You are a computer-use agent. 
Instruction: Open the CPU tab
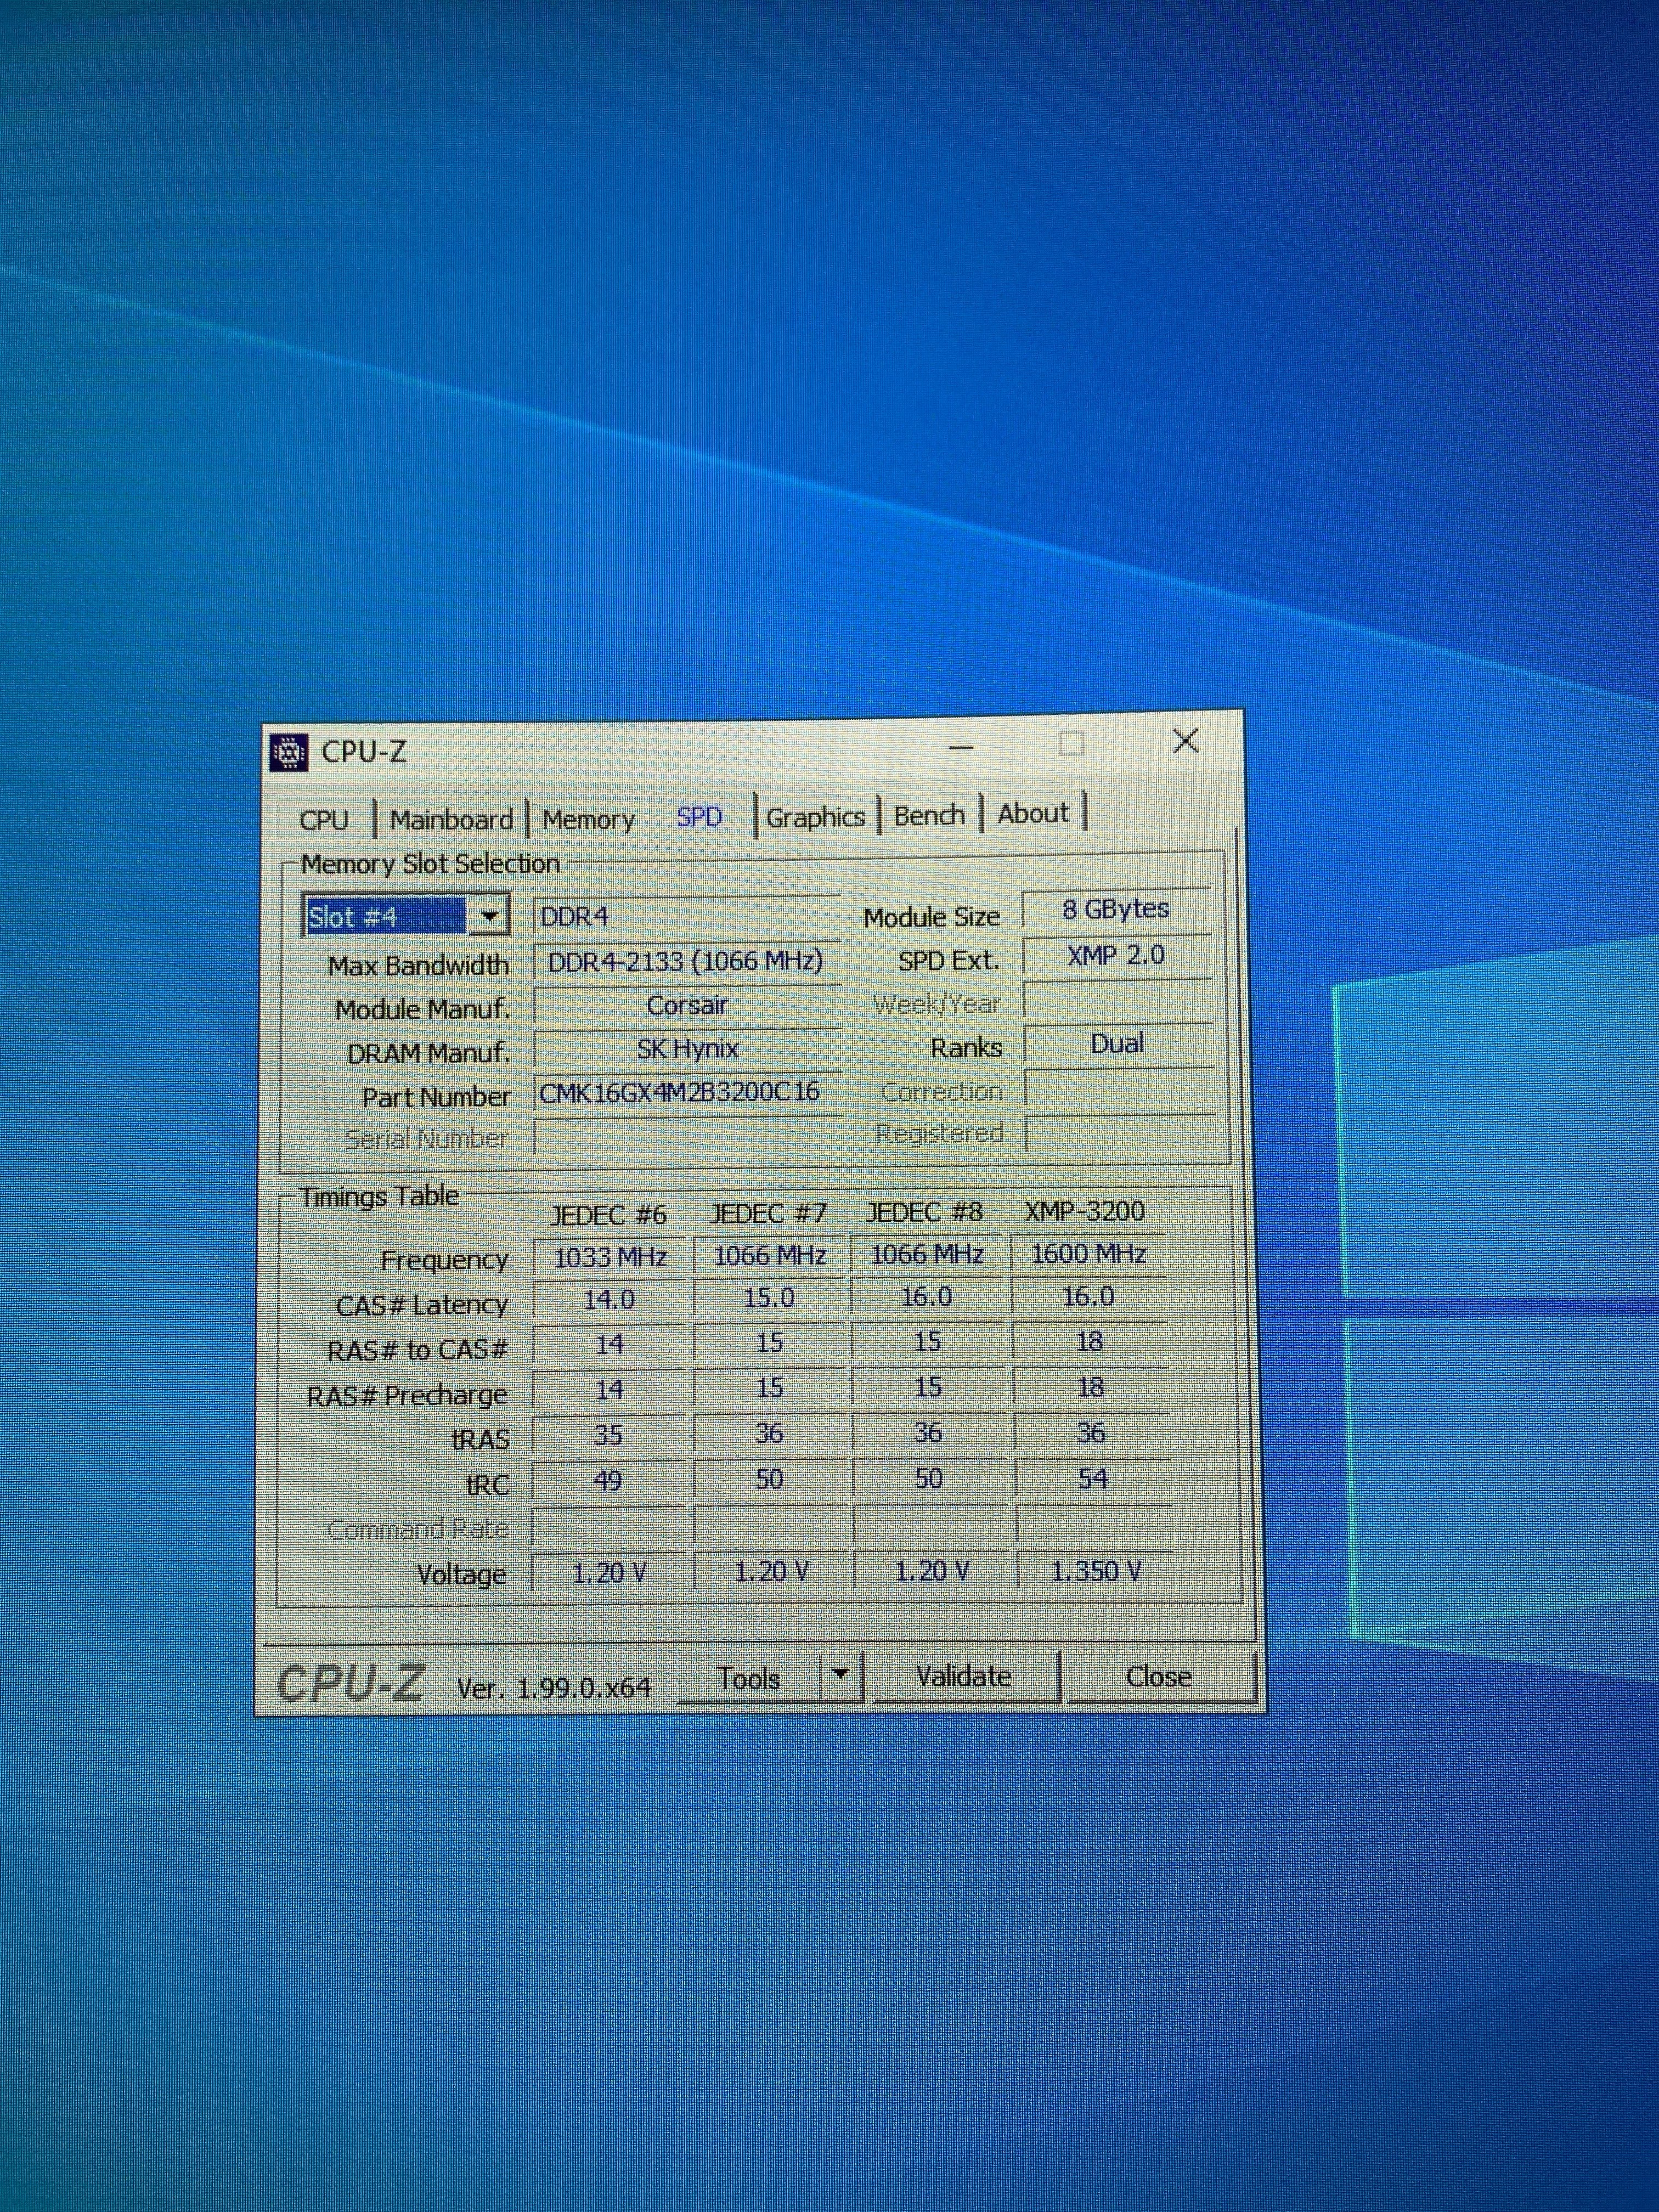click(324, 820)
